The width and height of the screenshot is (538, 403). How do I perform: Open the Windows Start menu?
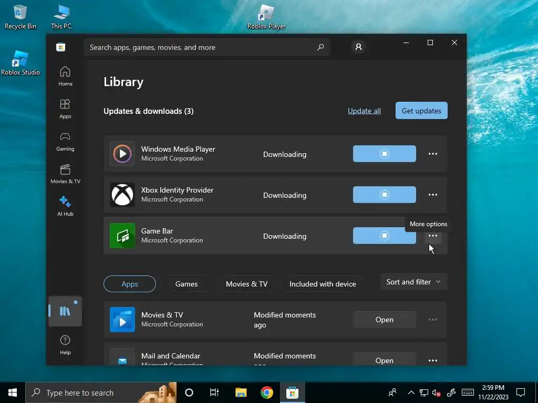(13, 393)
